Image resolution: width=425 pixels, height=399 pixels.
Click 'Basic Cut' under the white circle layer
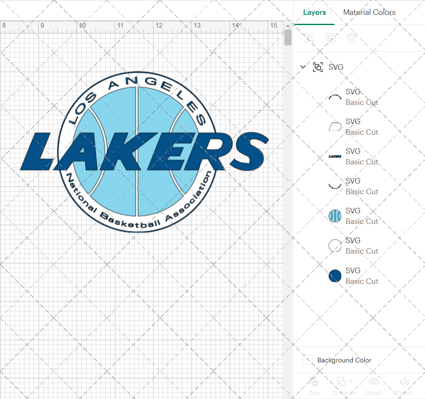(x=362, y=251)
